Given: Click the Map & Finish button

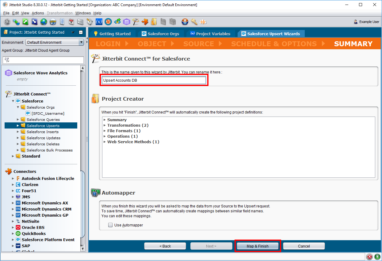Looking at the screenshot, I should coord(258,246).
